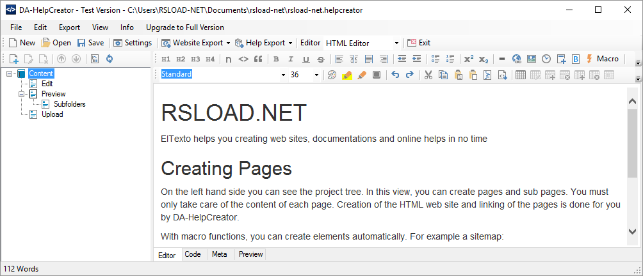Open the Editor type HTML Editor dropdown
This screenshot has height=276, width=643.
click(396, 43)
